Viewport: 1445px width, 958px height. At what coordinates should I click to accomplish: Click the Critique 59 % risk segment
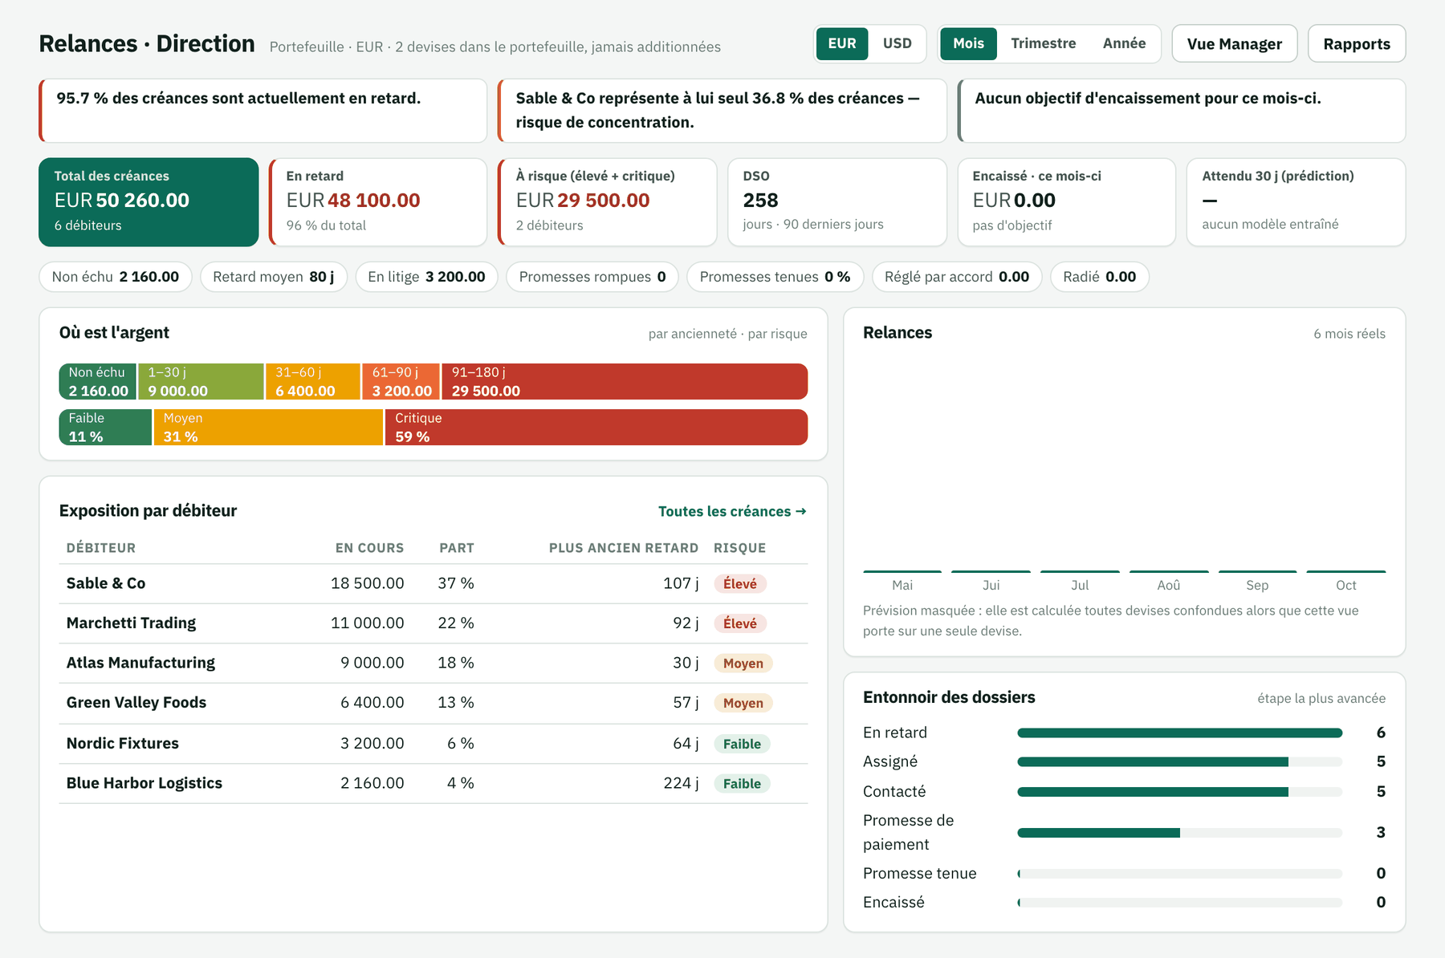(x=596, y=427)
